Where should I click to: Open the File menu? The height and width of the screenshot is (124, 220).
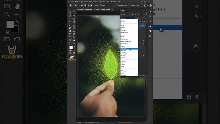tap(73, 2)
